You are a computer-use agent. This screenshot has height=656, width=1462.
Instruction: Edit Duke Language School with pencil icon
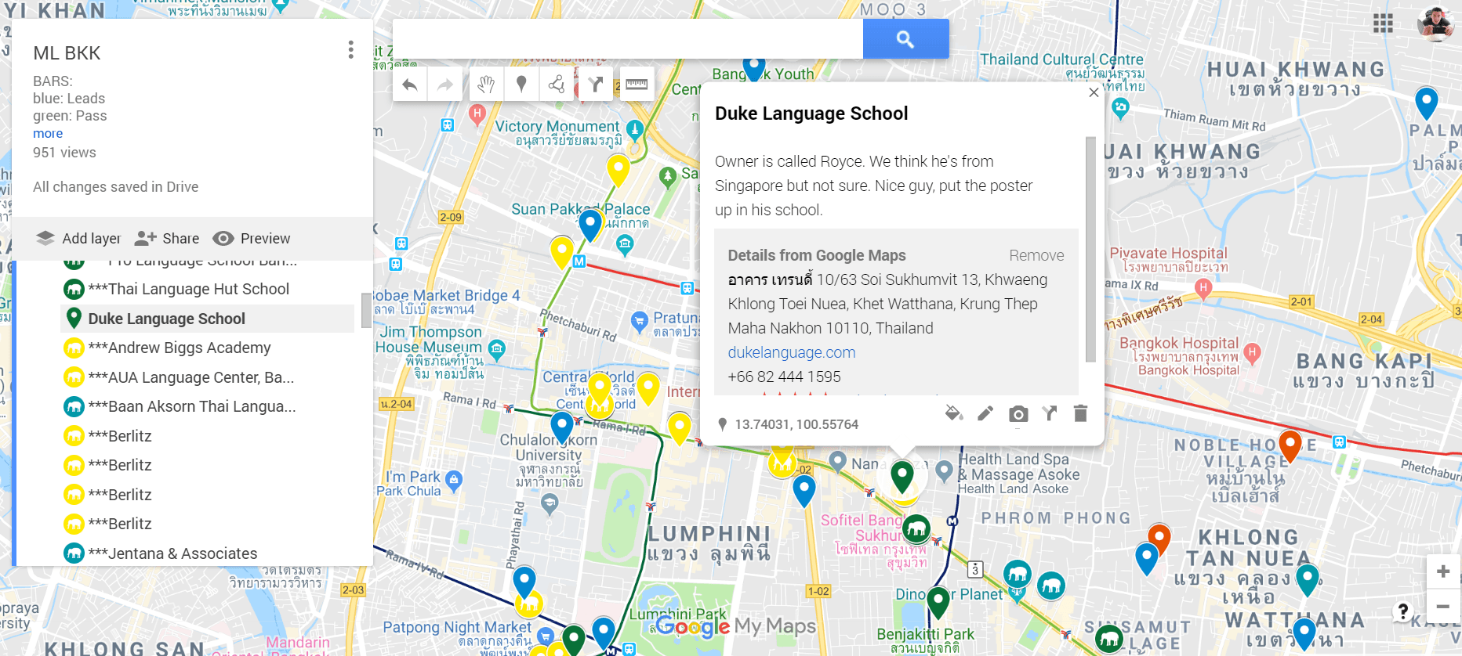pos(985,413)
